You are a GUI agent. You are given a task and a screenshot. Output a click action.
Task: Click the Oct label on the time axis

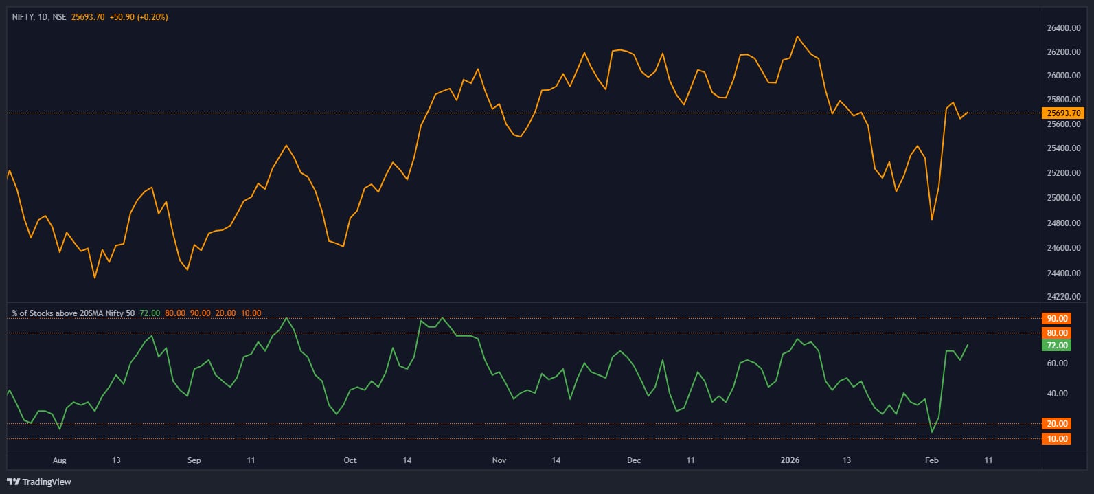pos(350,460)
